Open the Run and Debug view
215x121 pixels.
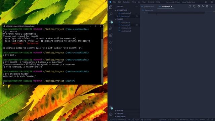point(111,28)
